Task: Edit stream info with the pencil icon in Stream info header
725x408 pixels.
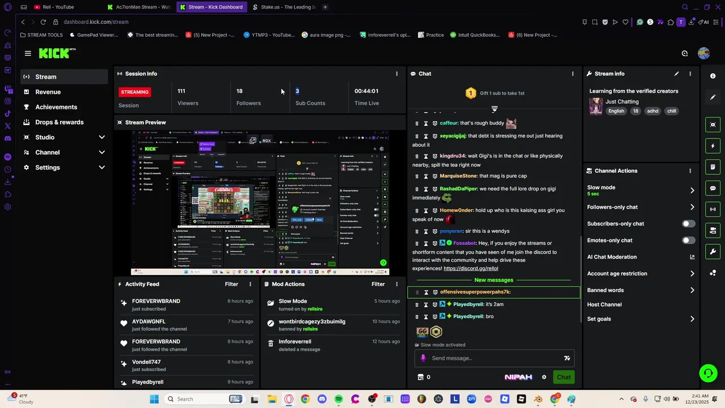Action: pyautogui.click(x=676, y=74)
